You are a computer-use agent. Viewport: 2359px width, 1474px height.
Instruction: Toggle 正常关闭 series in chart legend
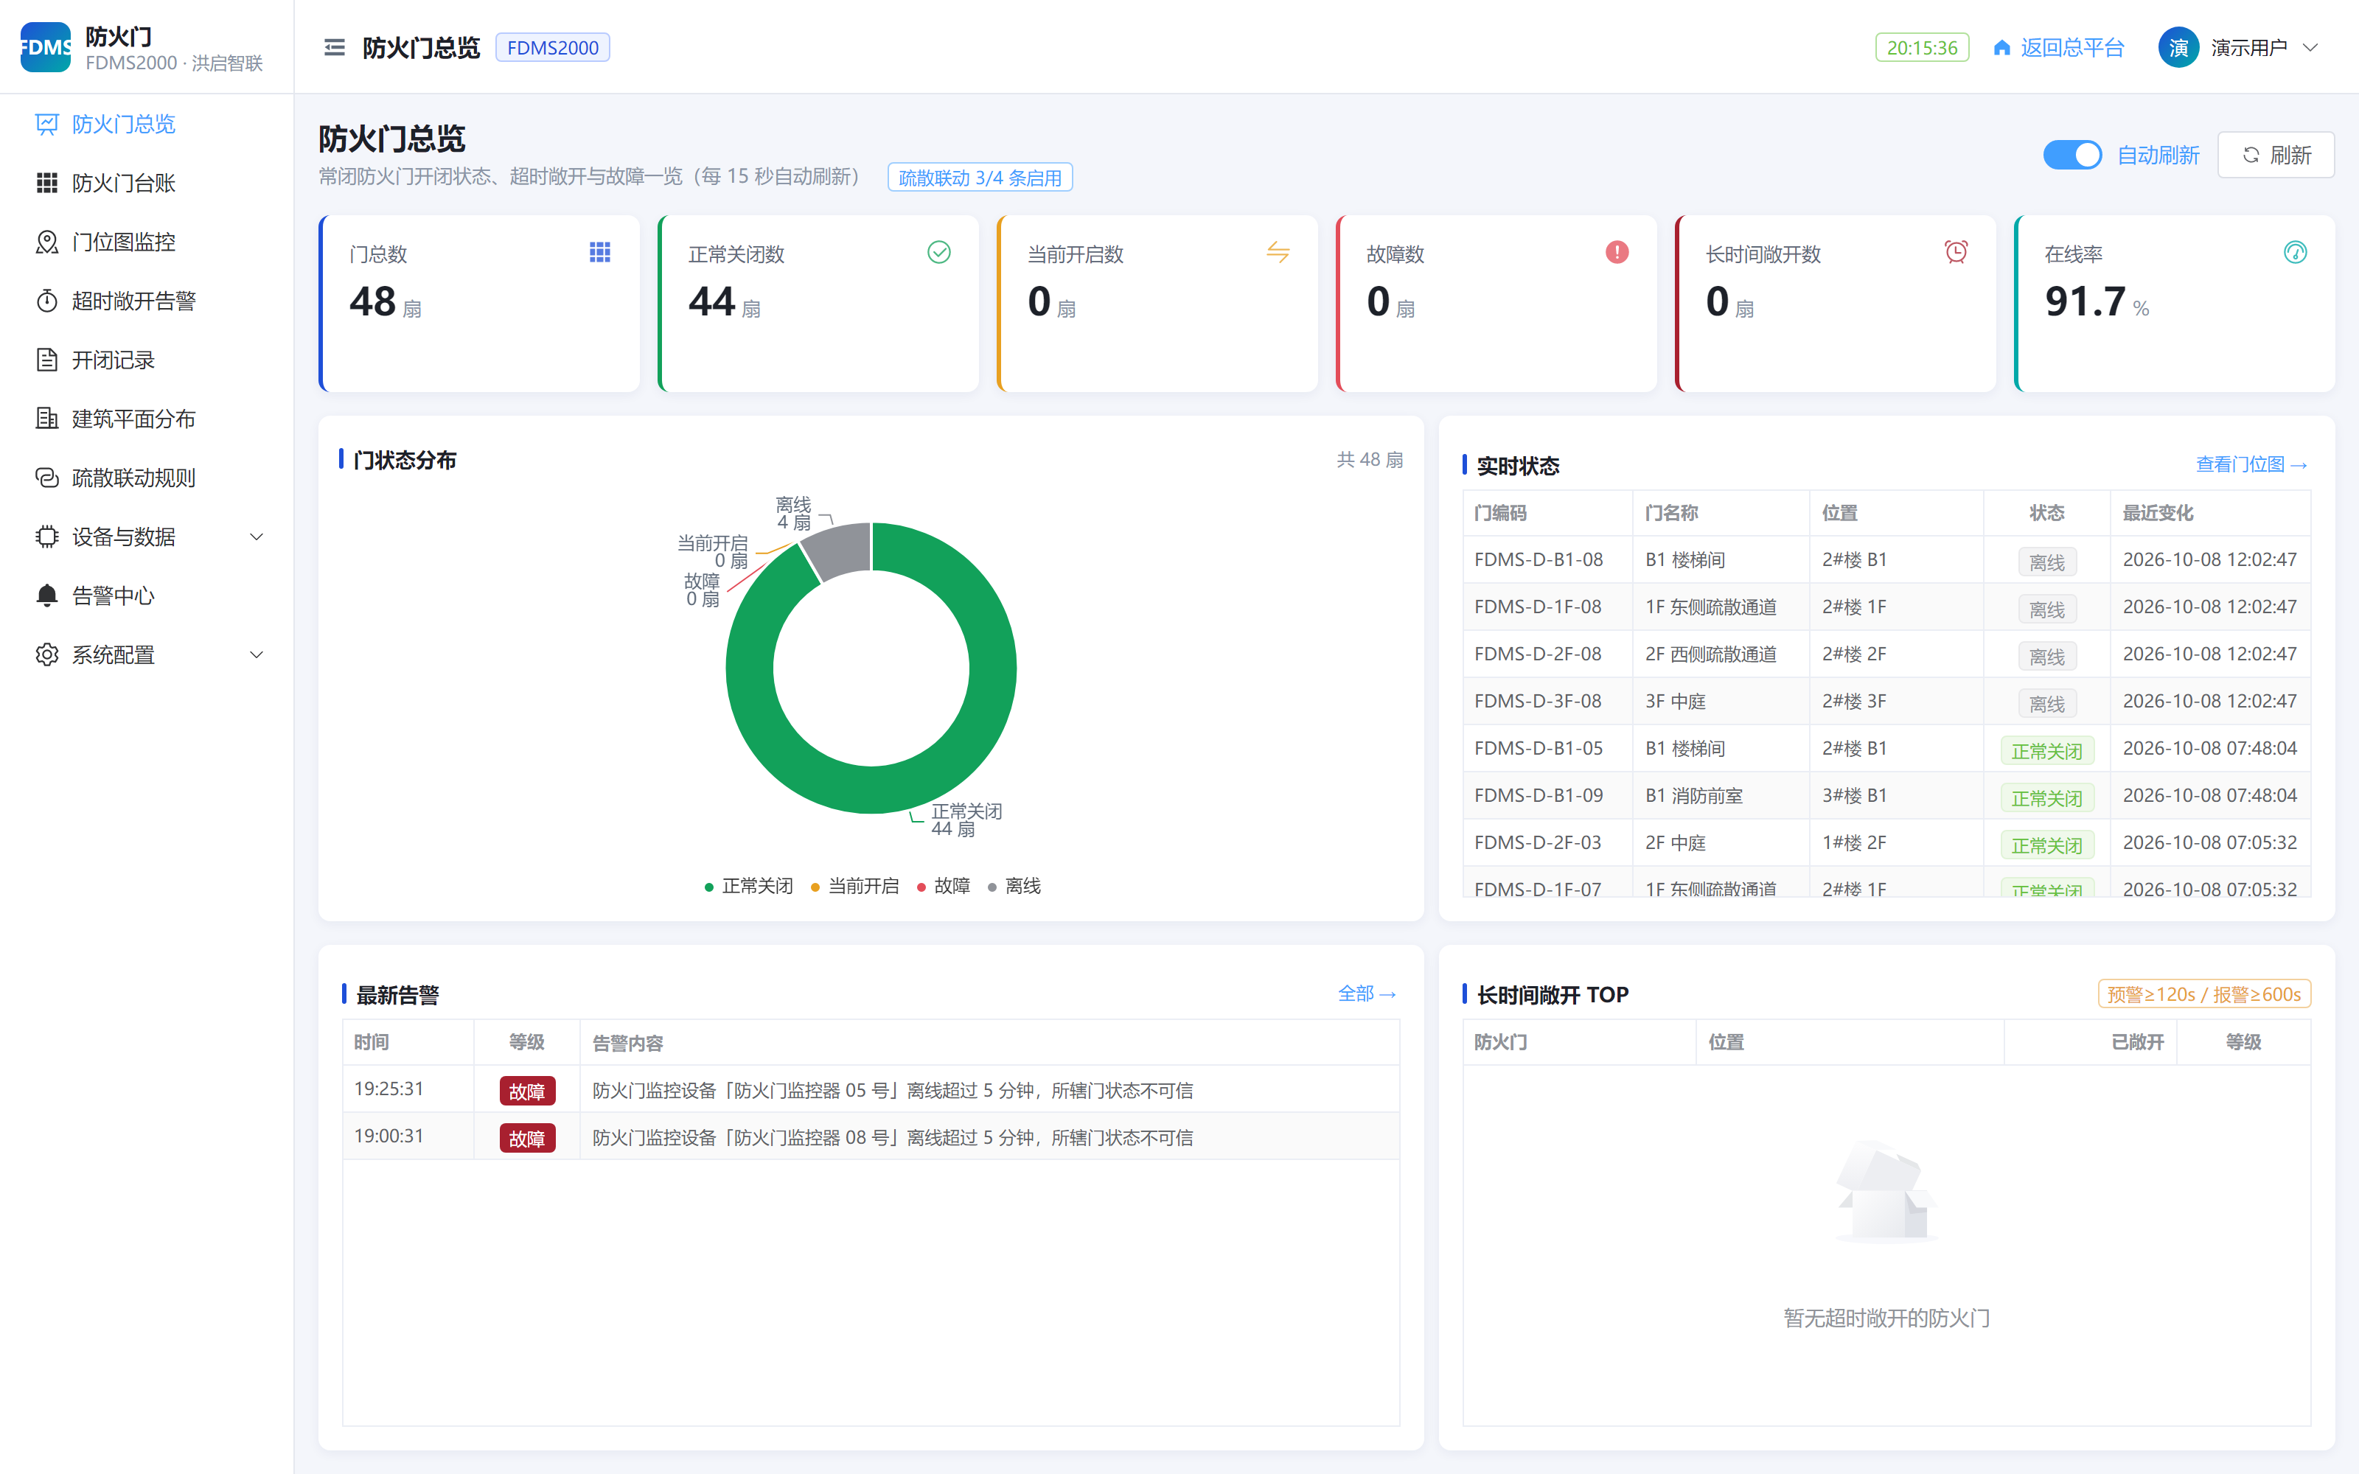749,886
